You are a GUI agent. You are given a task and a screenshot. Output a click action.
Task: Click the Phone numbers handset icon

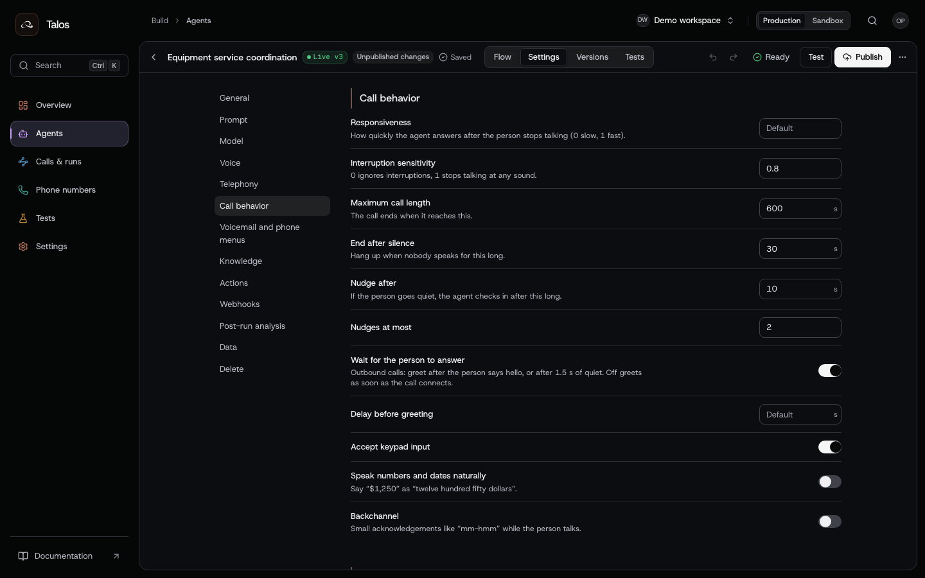(x=23, y=190)
